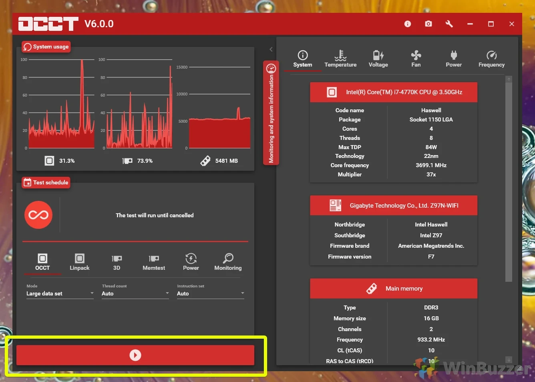Screen dimensions: 535x382
Task: Click the scroll down arrow of info panel
Action: tap(509, 360)
